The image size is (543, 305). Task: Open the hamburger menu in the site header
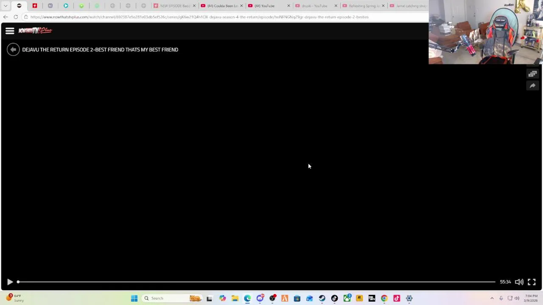(x=10, y=30)
